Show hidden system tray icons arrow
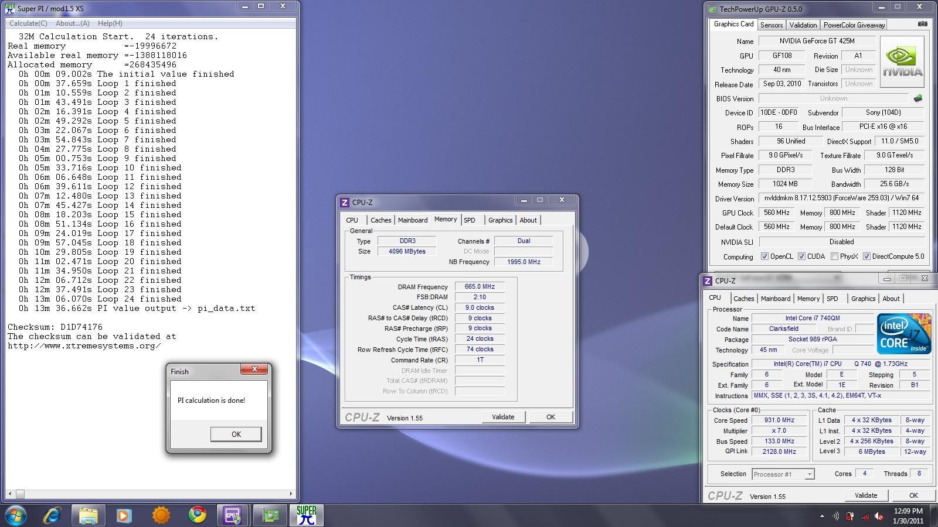 click(821, 516)
